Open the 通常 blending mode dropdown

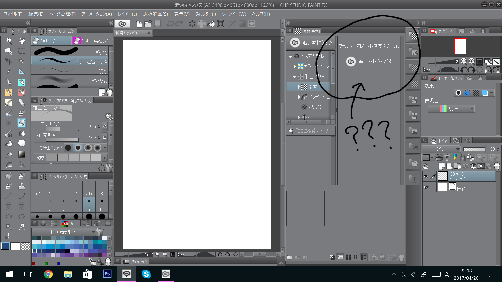coord(441,149)
